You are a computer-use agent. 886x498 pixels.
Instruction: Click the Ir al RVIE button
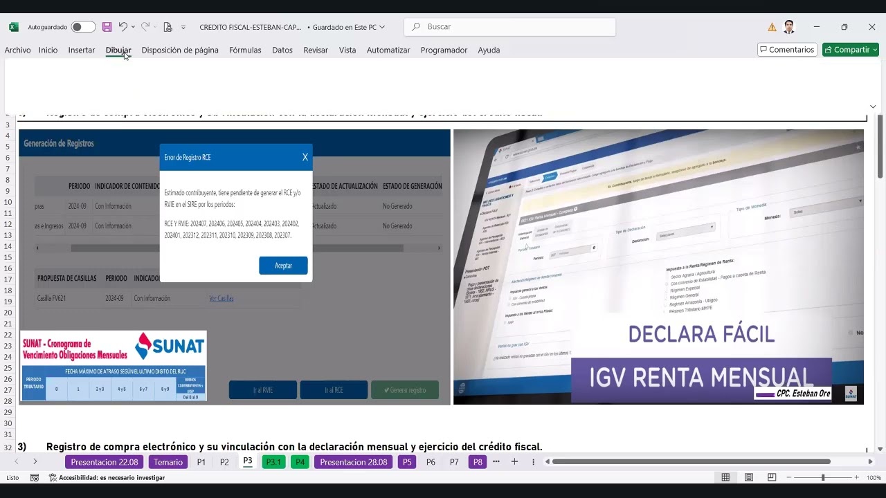click(x=262, y=390)
